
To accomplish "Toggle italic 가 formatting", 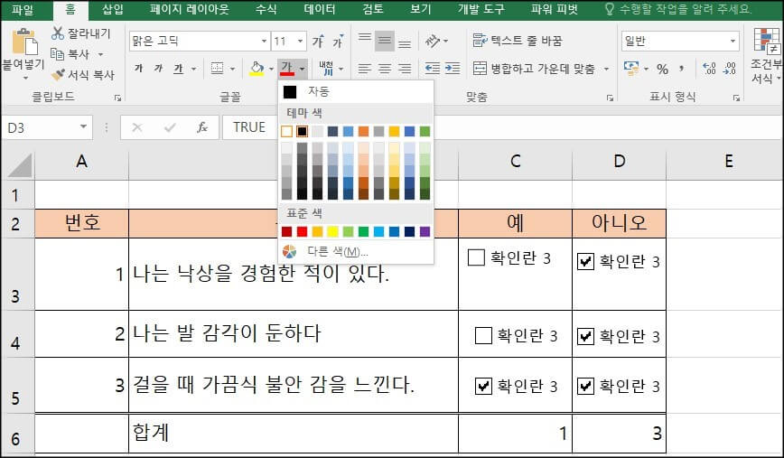I will (x=158, y=69).
